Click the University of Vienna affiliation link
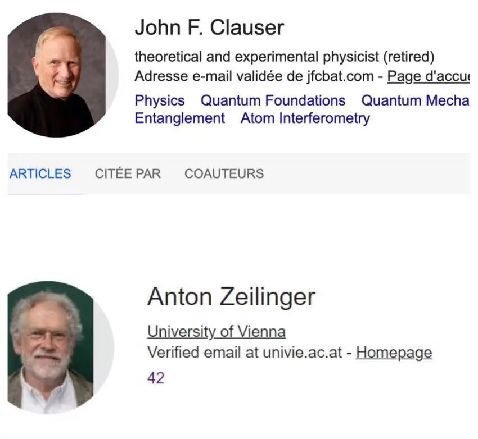Image resolution: width=478 pixels, height=439 pixels. (217, 331)
